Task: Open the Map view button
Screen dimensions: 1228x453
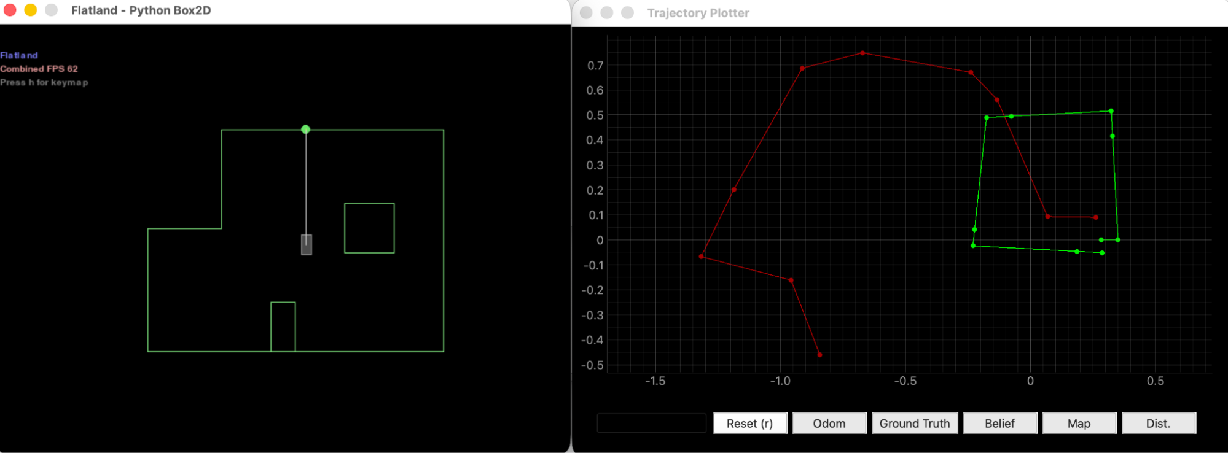Action: [1079, 423]
